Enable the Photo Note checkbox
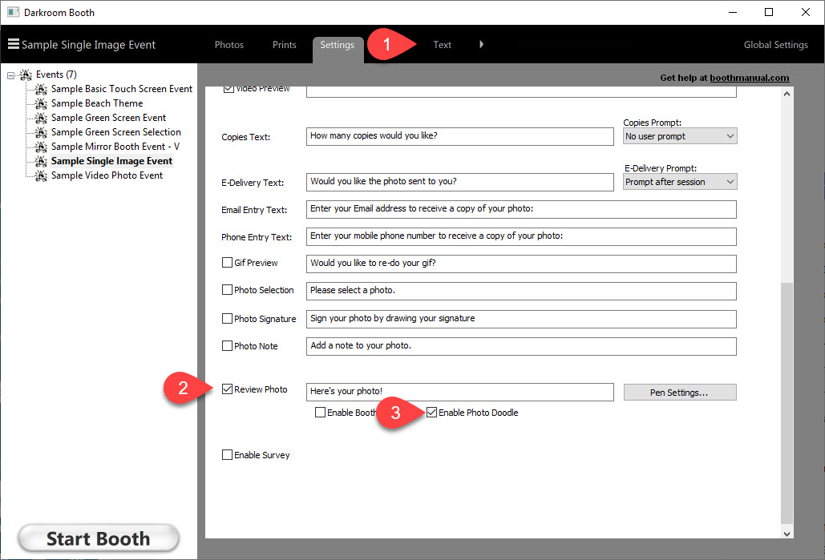Image resolution: width=825 pixels, height=560 pixels. pos(228,346)
